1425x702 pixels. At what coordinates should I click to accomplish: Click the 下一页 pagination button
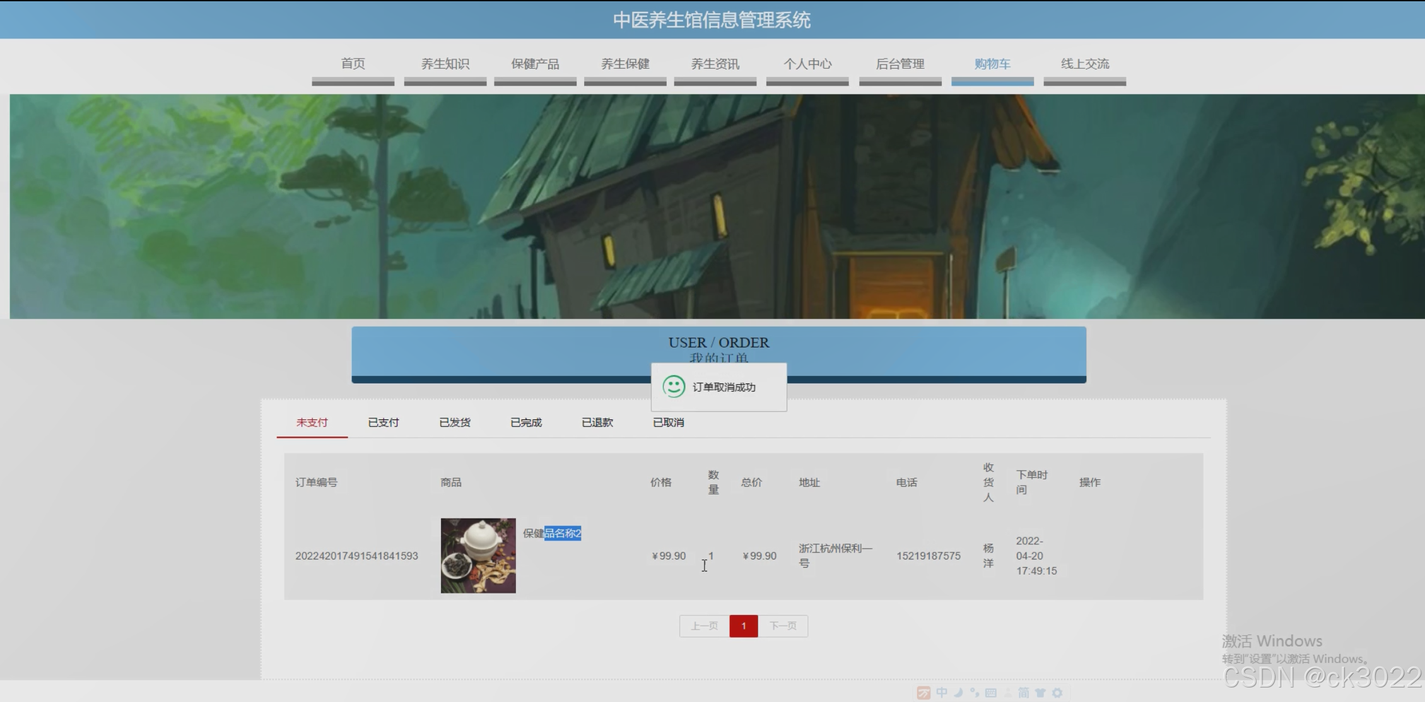pyautogui.click(x=783, y=626)
